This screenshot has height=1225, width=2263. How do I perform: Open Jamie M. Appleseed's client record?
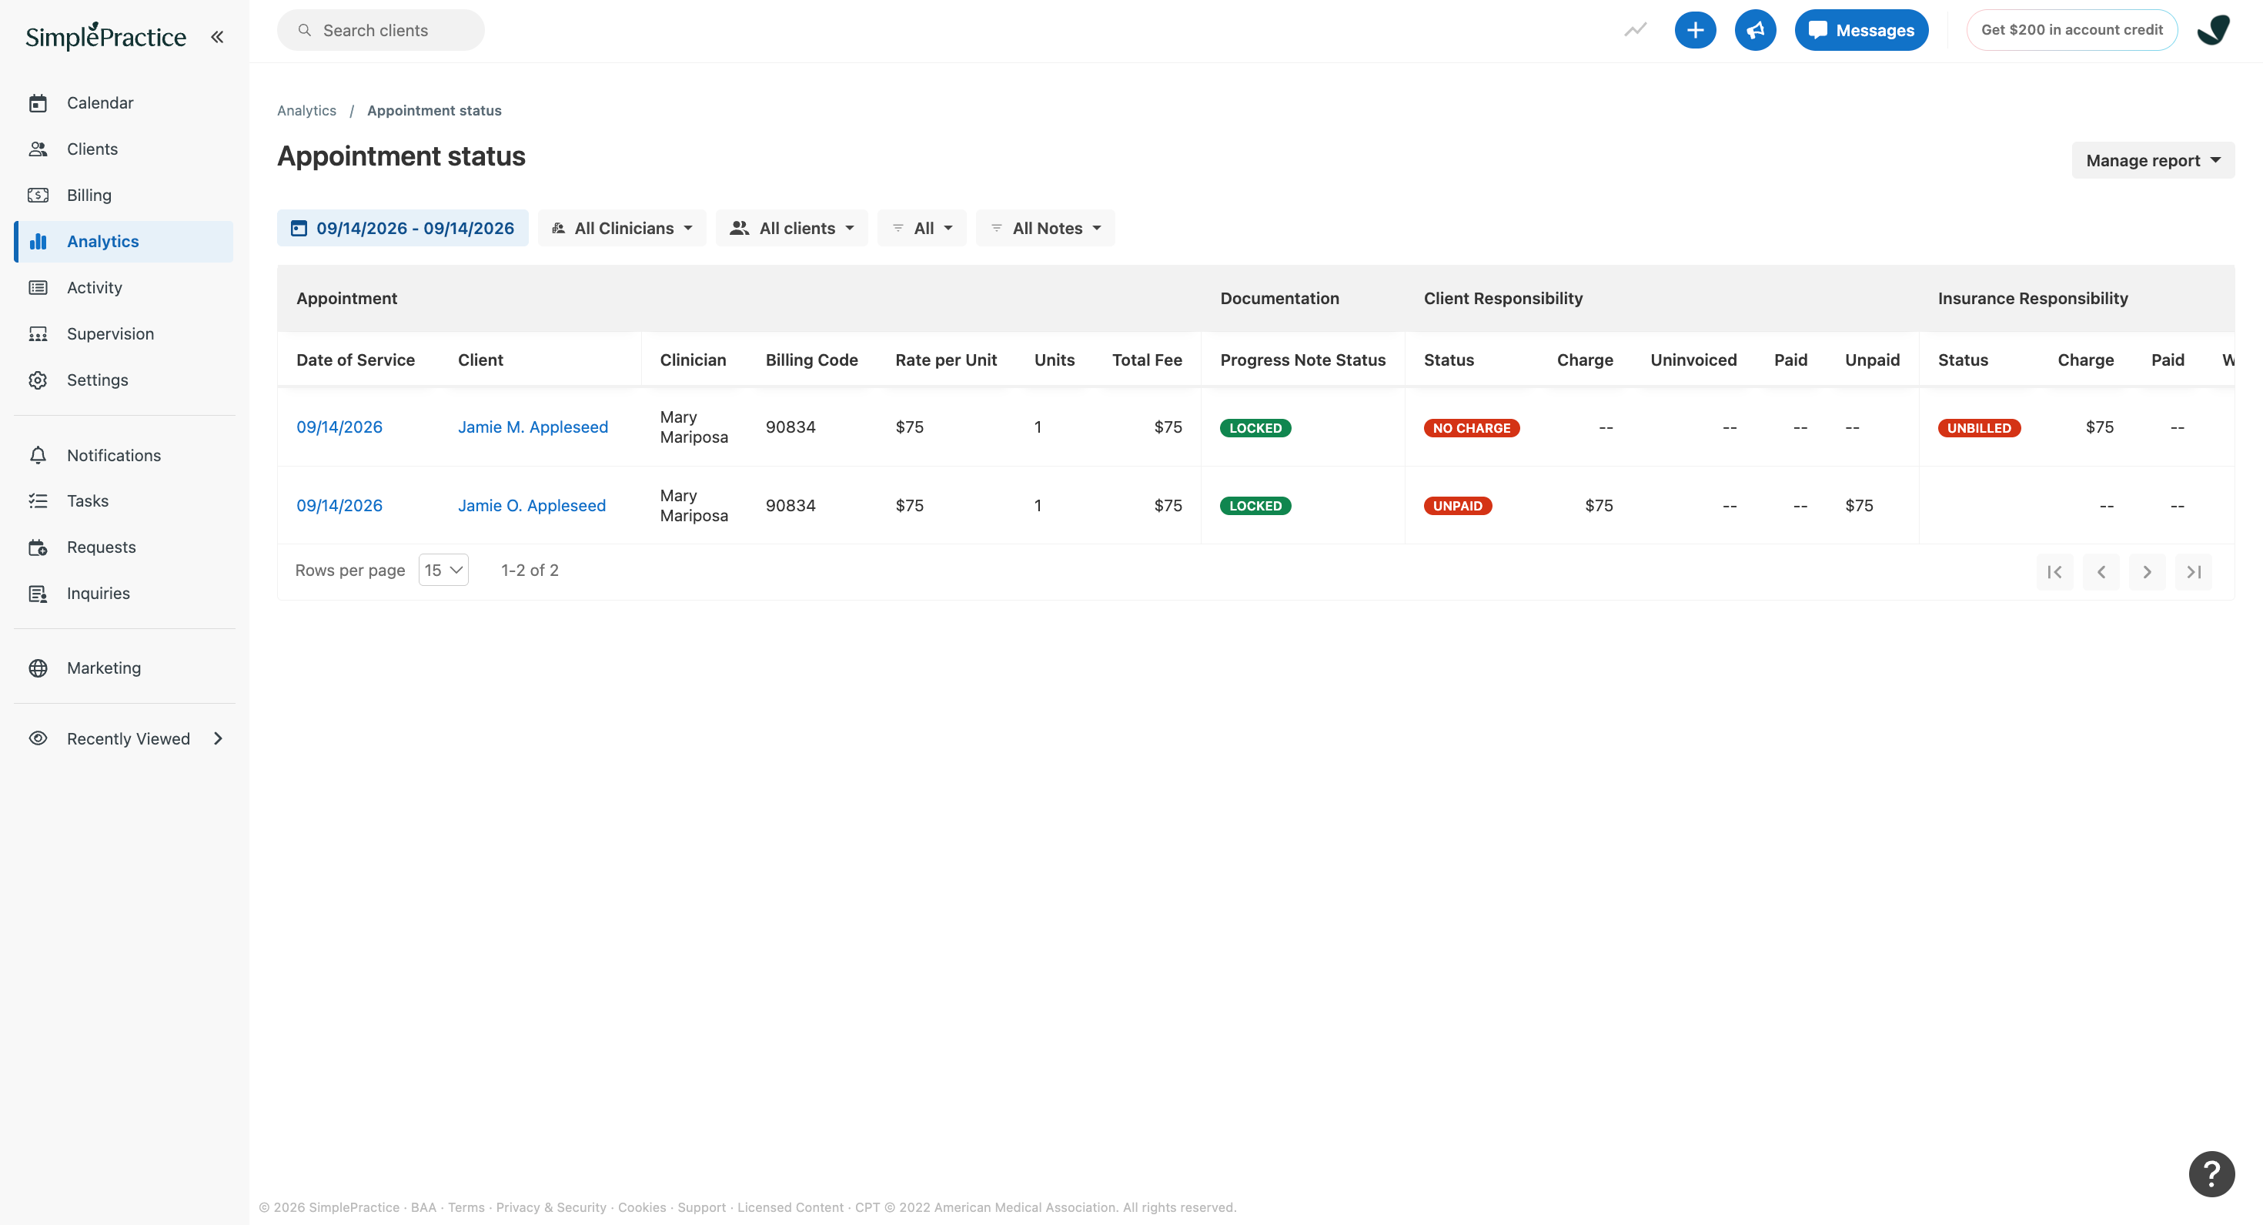pos(533,427)
